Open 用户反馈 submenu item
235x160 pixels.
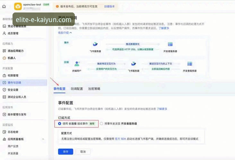(13, 146)
